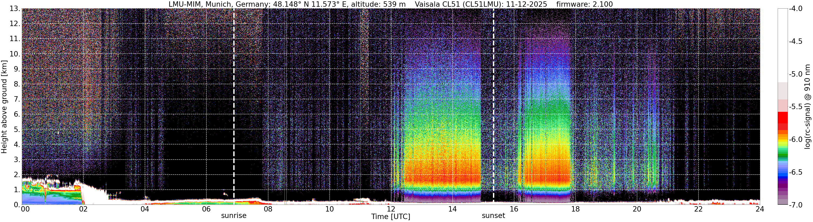Click the colorbar tick label "-5.5"
Viewport: 813px width, 222px height.
tap(796, 107)
